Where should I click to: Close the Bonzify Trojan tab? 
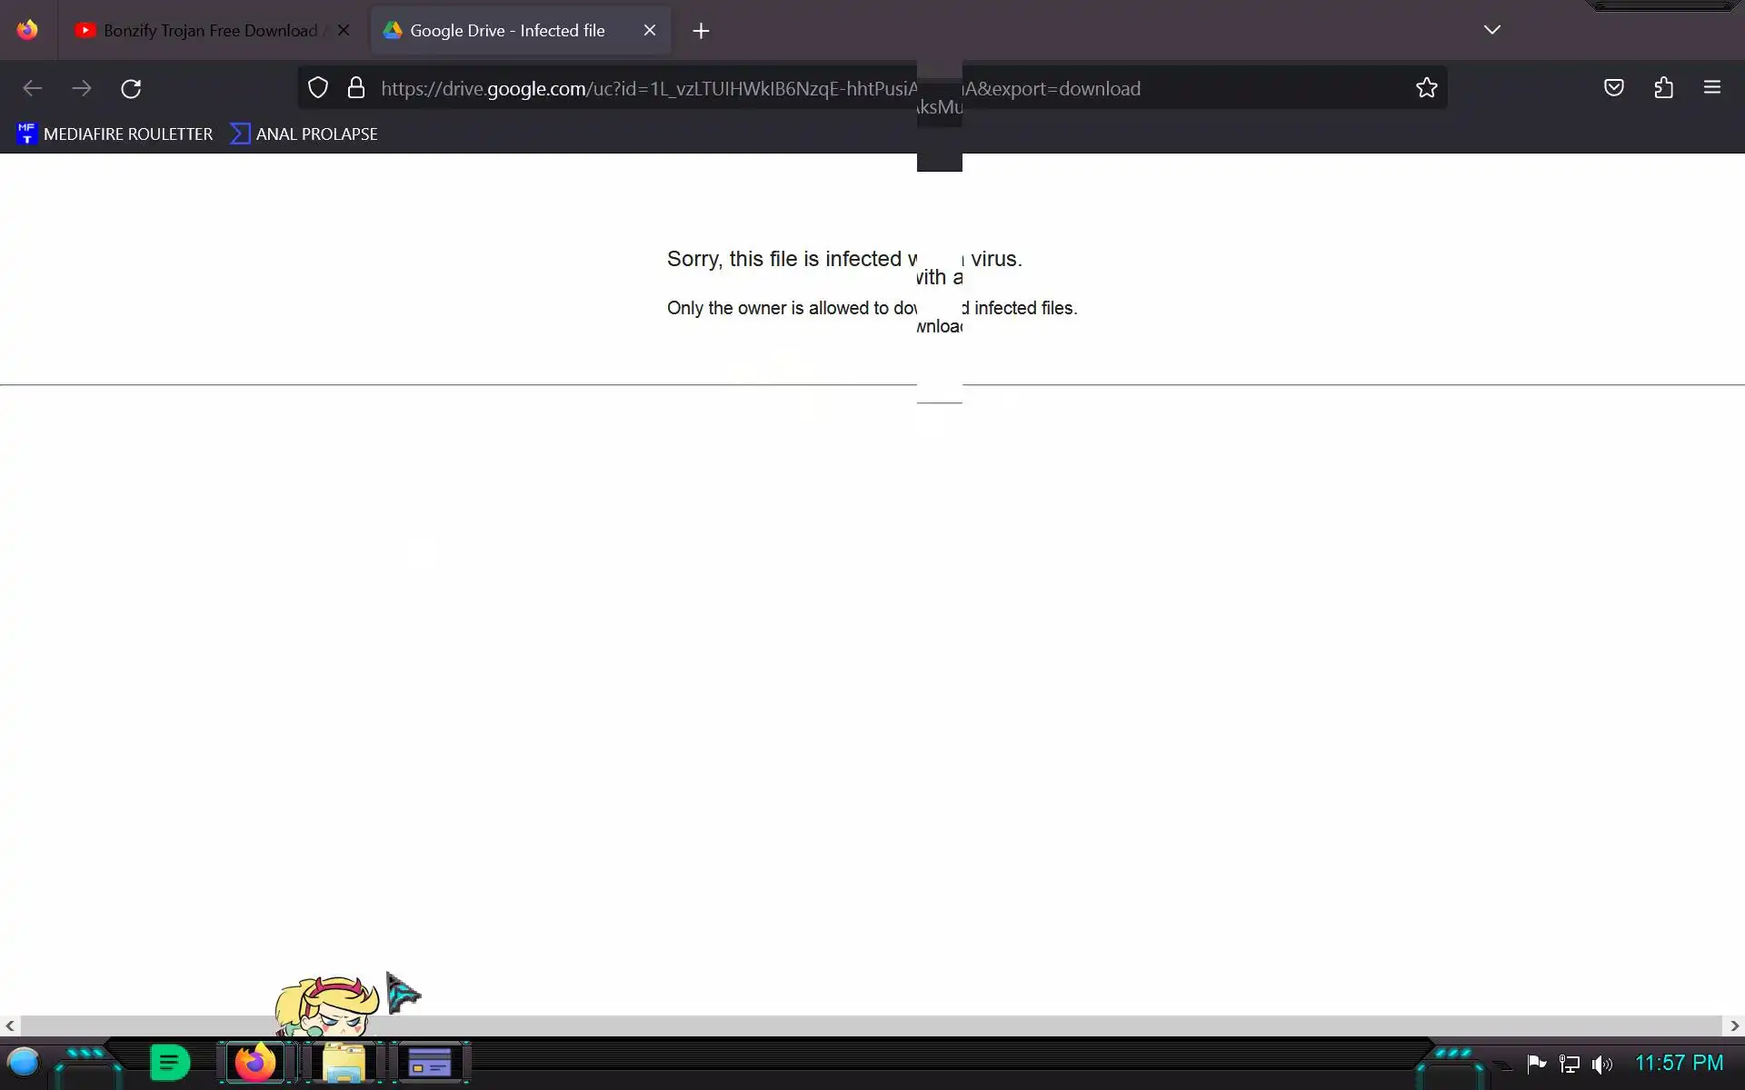coord(344,30)
